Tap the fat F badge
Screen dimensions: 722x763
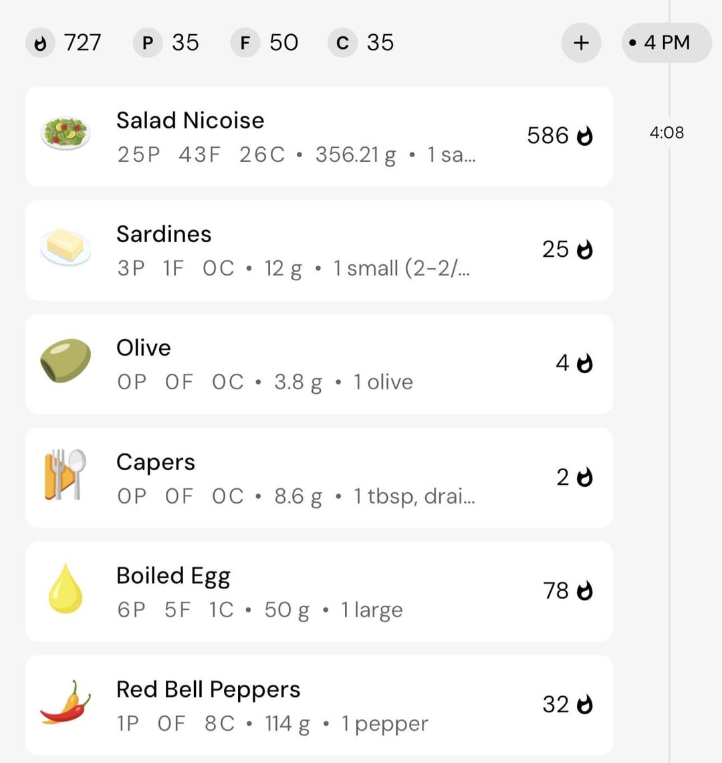coord(245,43)
